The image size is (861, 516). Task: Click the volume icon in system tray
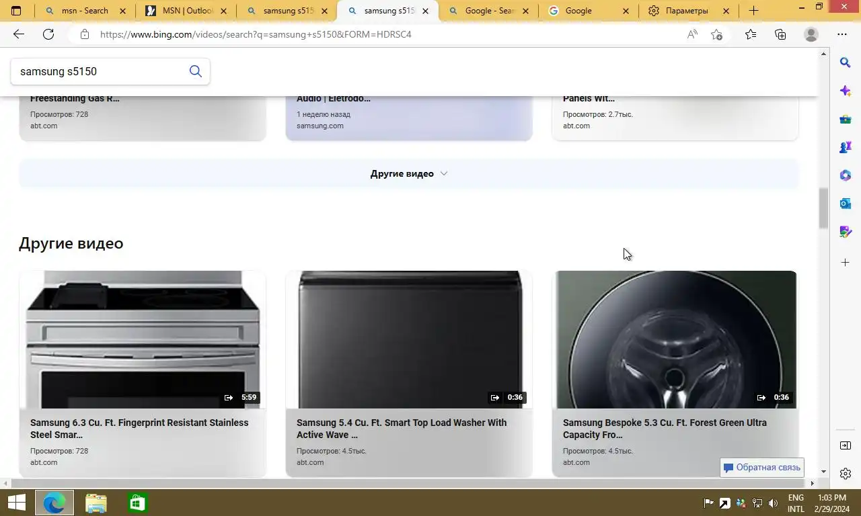pos(773,503)
